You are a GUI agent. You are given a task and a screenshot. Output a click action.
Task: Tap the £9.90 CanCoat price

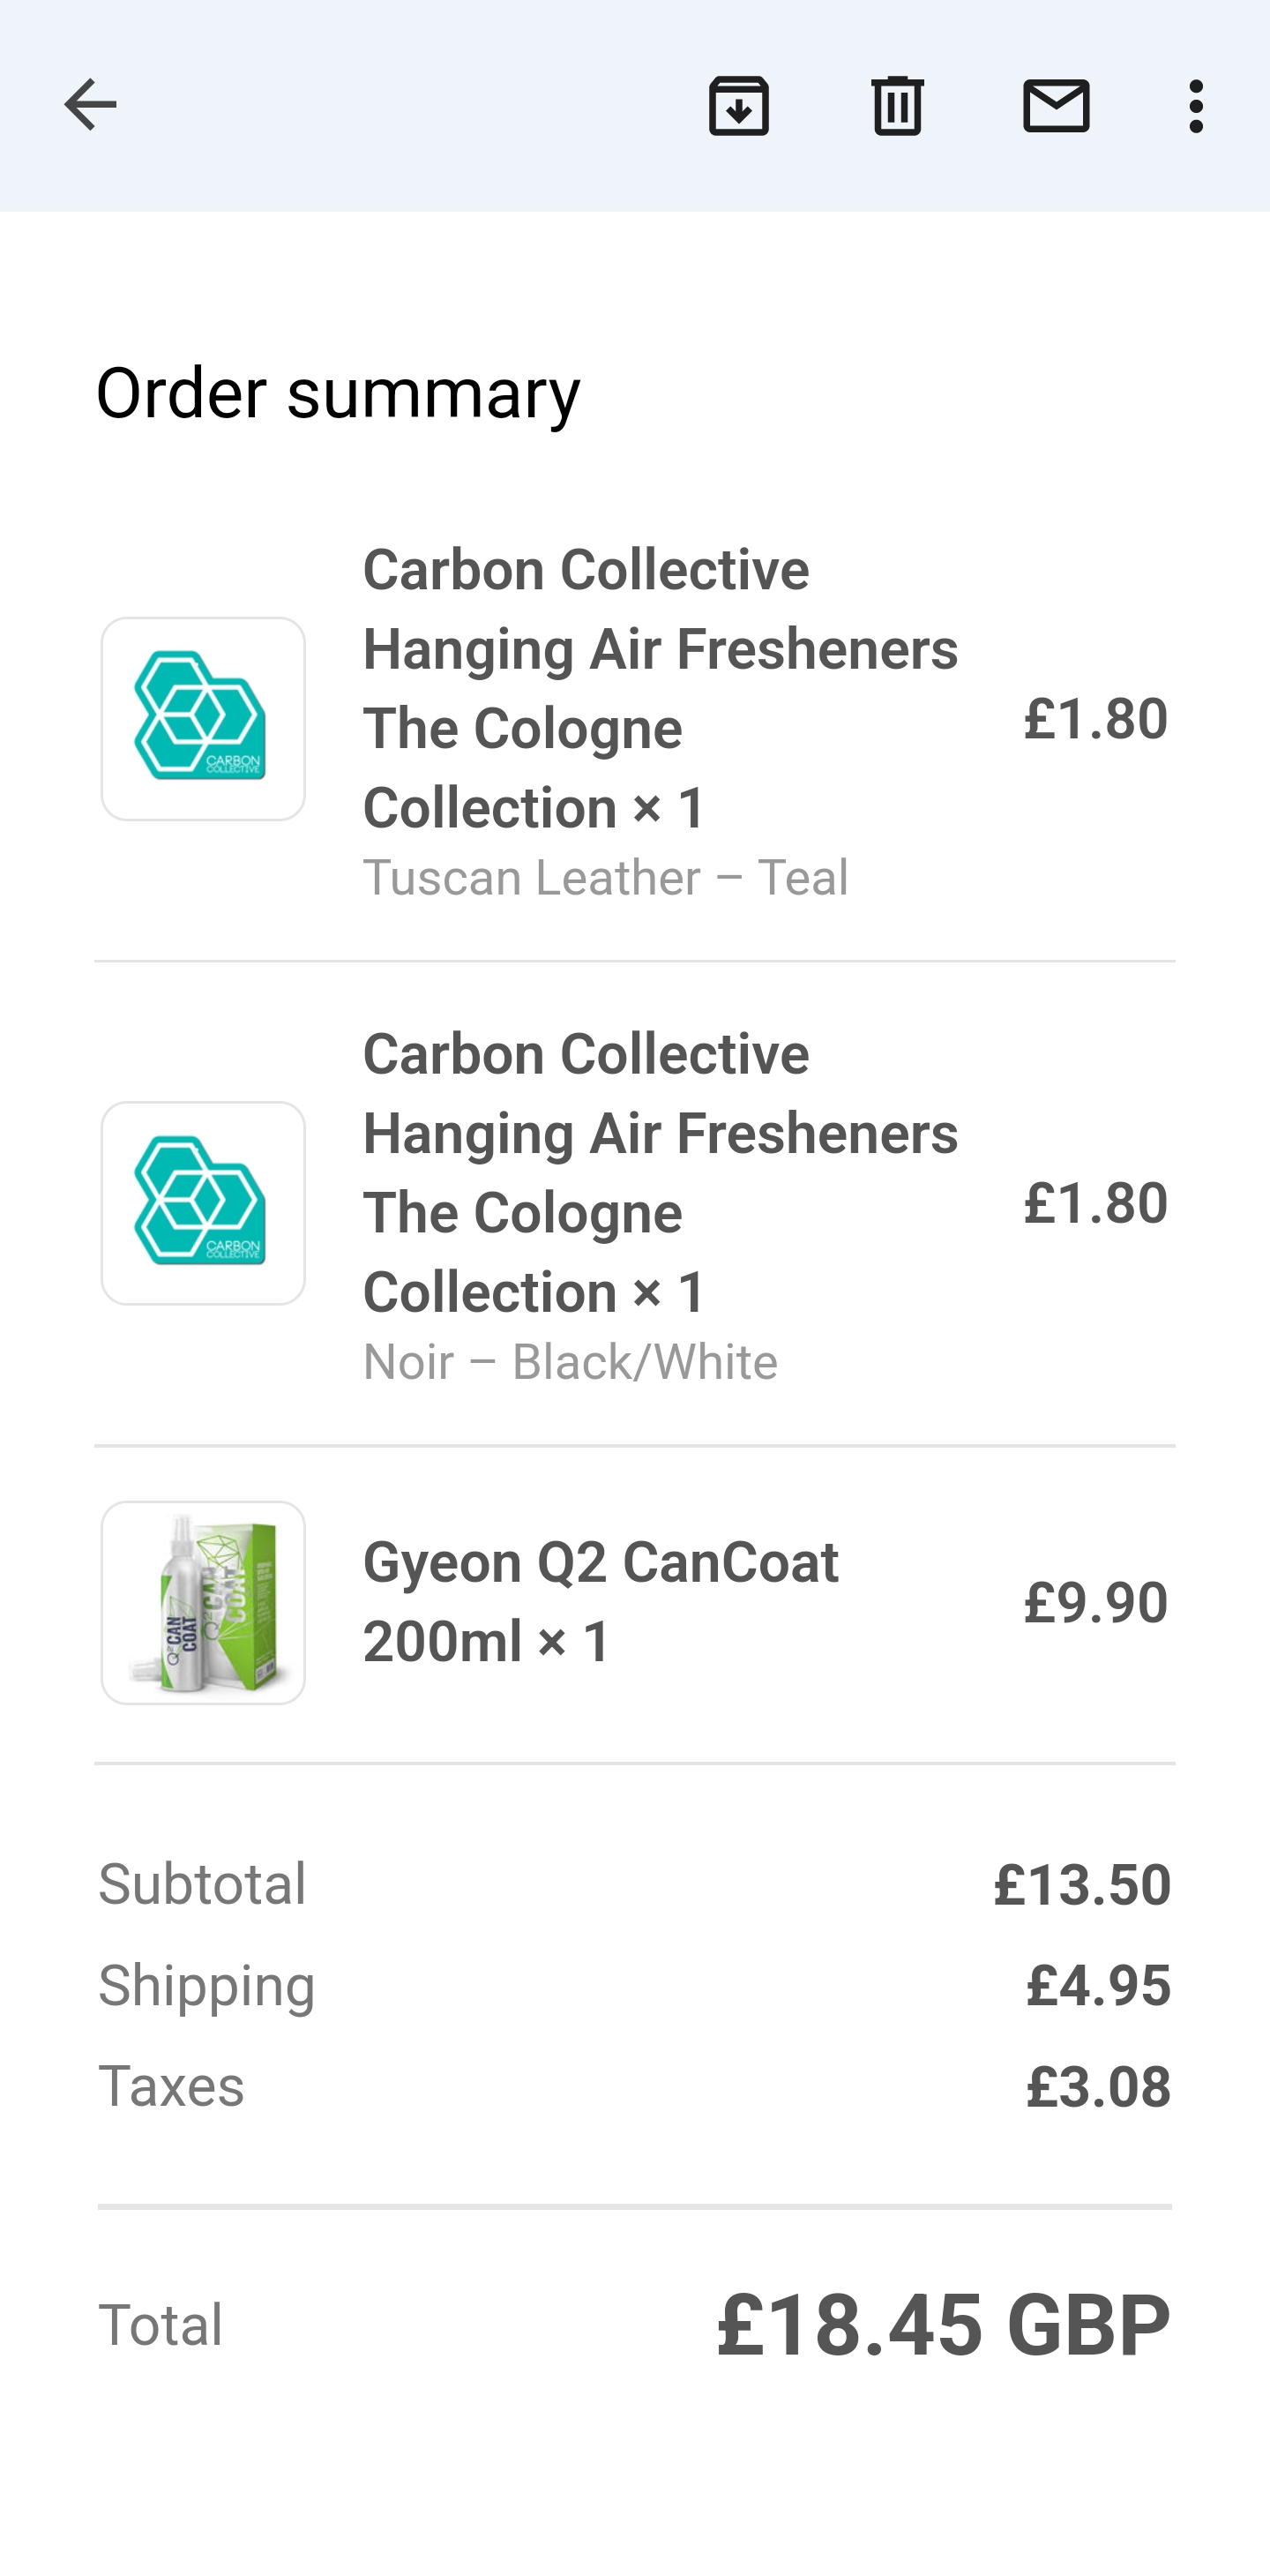tap(1095, 1602)
